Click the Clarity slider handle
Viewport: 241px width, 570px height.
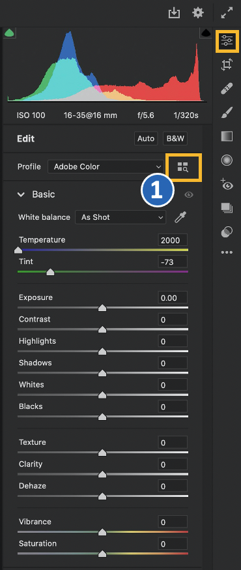click(102, 474)
